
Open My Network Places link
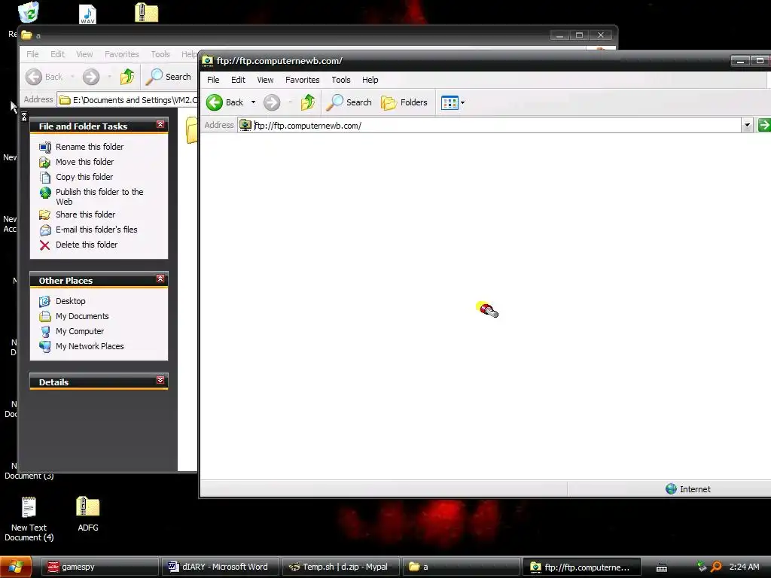tap(90, 346)
